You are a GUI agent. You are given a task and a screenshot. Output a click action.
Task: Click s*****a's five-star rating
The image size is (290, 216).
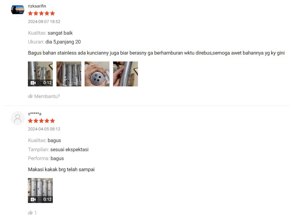tap(41, 121)
